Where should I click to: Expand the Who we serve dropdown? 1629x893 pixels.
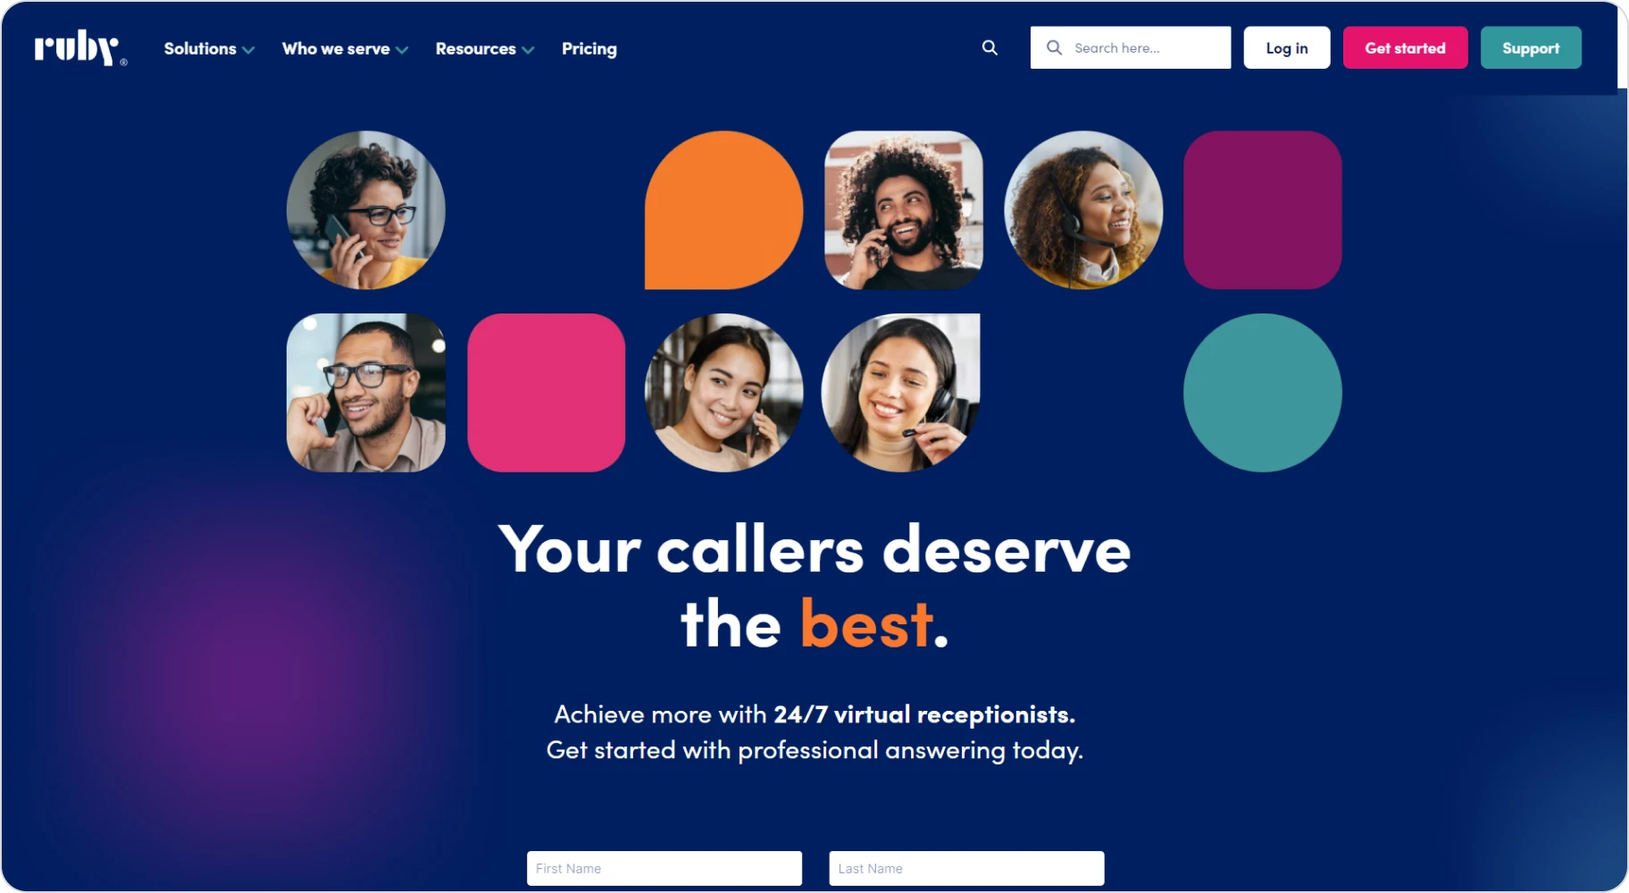pyautogui.click(x=345, y=48)
